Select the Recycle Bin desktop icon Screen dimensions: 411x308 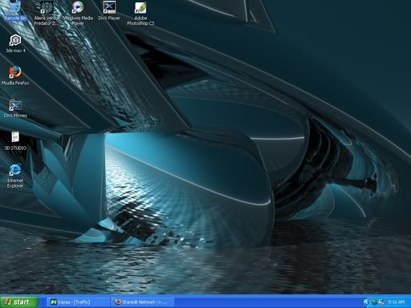(x=15, y=10)
